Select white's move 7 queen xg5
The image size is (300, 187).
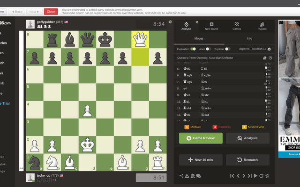coord(187,82)
